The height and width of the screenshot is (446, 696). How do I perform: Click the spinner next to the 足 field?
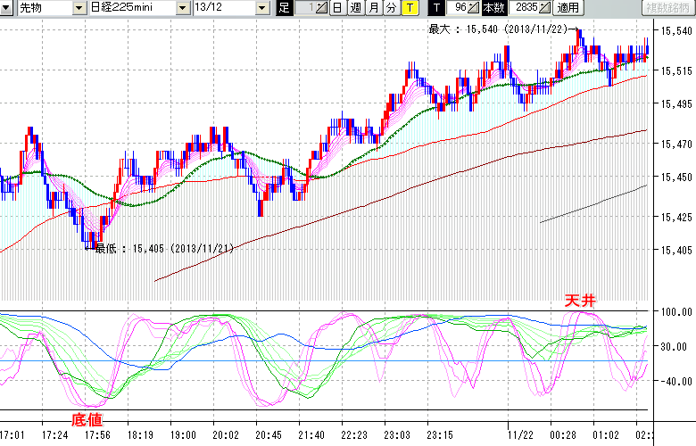pyautogui.click(x=321, y=8)
